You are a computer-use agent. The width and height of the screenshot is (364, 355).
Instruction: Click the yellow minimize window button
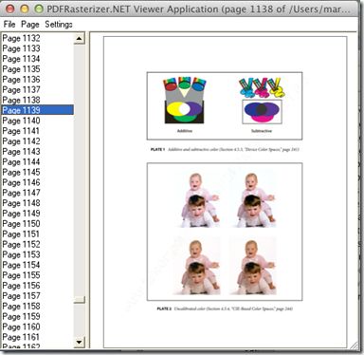25,9
